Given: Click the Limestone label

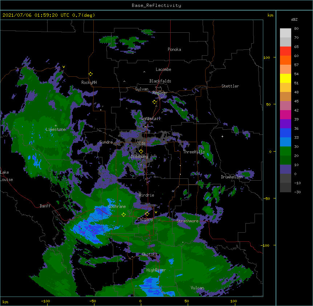Looking at the screenshot, I should pos(56,129).
